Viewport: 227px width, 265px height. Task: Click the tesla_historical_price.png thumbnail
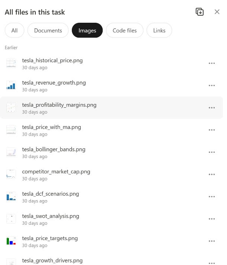[11, 63]
